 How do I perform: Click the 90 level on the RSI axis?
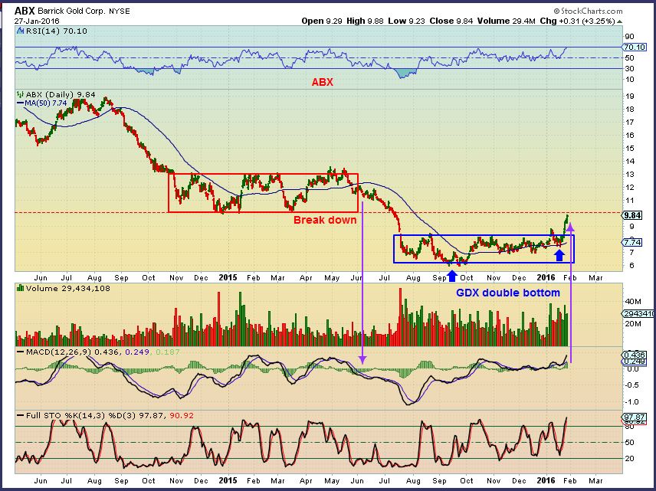tap(629, 37)
